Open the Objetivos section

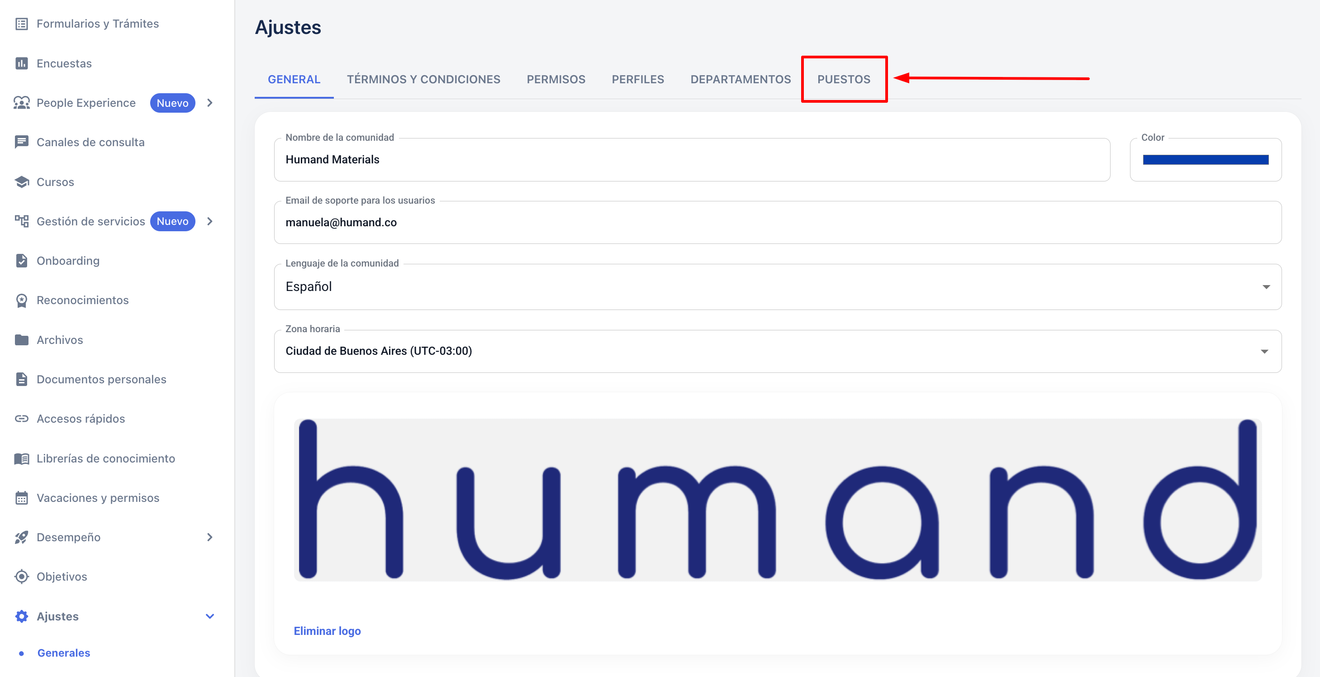(x=62, y=577)
